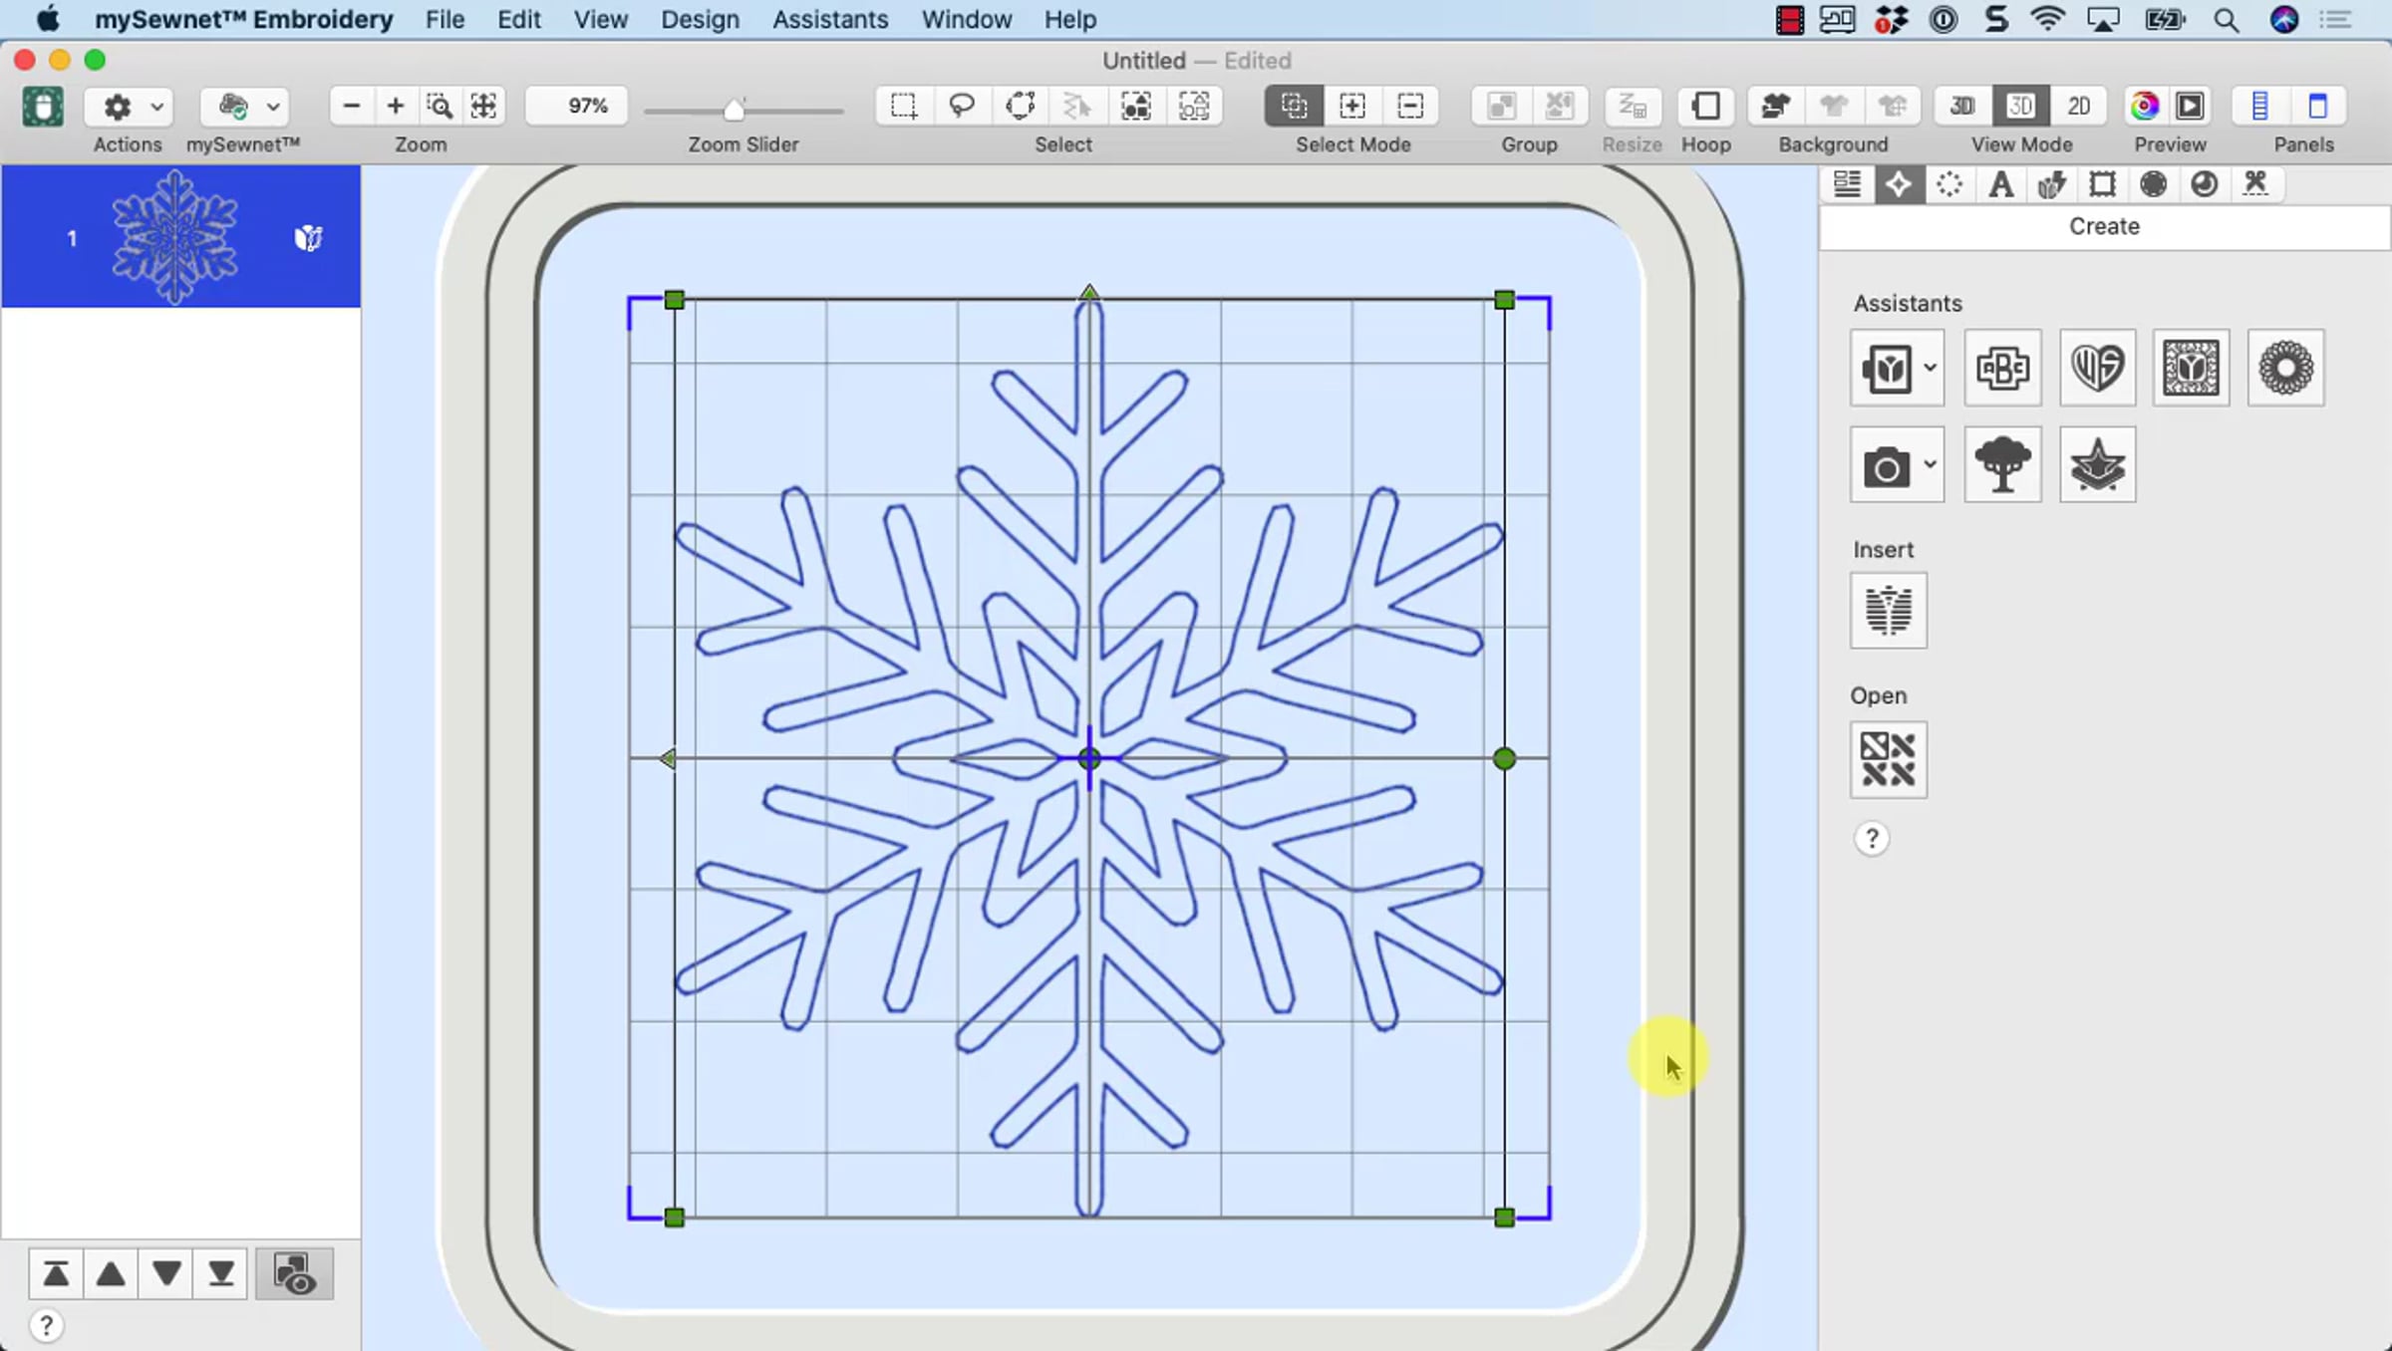Select the Zoom to Rectangle magnifier tool
This screenshot has width=2392, height=1351.
440,106
